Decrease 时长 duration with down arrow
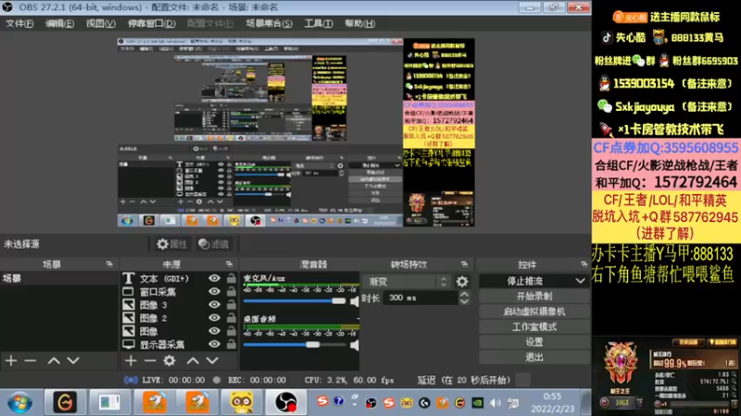The image size is (741, 416). pos(465,301)
